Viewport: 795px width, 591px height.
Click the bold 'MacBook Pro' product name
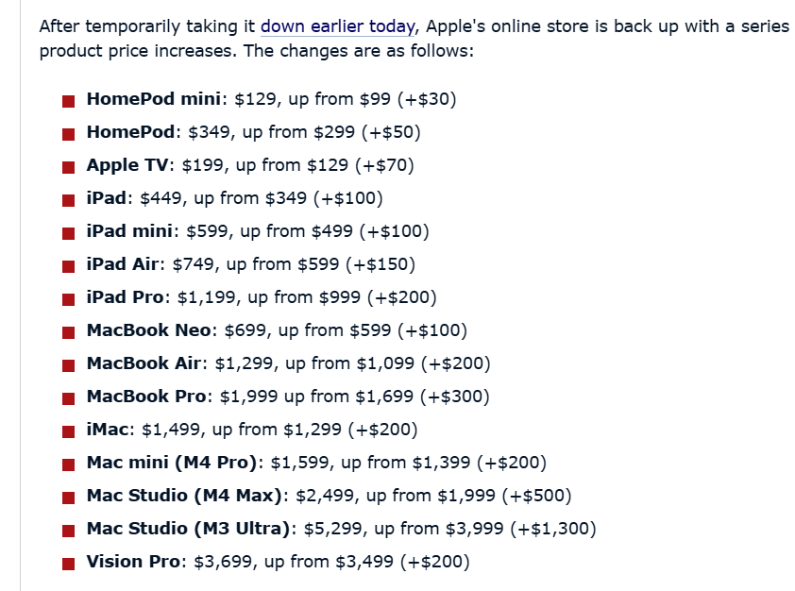146,396
